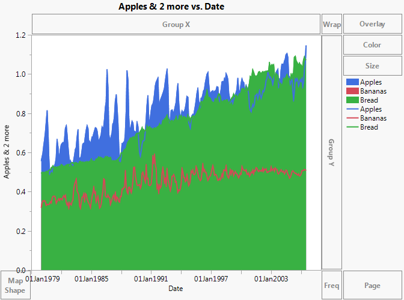Viewport: 404px width, 300px height.
Task: Click the 0.0 value on Y axis
Action: tap(20, 270)
